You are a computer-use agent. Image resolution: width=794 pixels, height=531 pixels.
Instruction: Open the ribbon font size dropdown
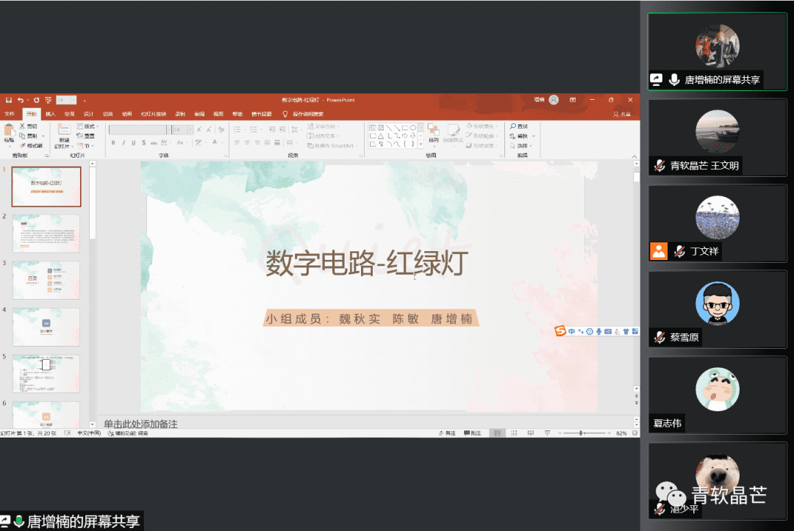click(x=190, y=130)
